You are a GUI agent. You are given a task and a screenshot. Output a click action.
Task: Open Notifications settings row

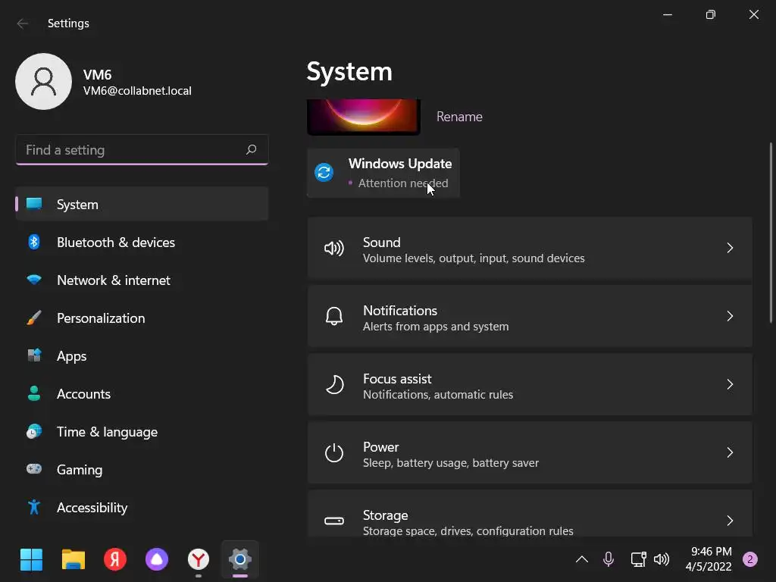tap(530, 316)
